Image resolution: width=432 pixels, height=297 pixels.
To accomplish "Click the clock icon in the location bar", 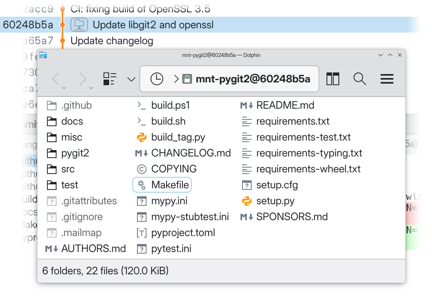I will 156,79.
